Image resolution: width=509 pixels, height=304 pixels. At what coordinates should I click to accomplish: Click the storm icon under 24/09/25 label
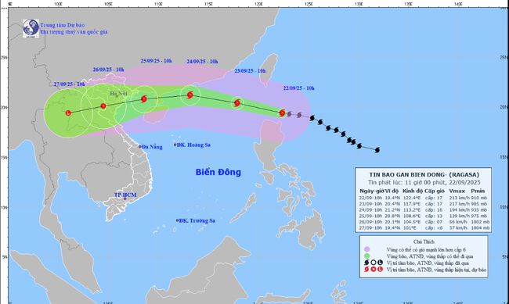coord(190,95)
